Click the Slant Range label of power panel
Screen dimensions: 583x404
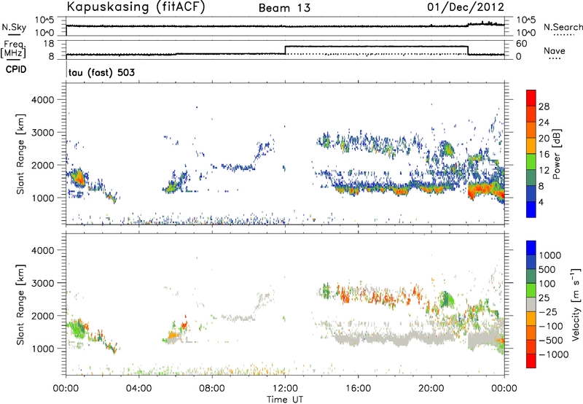[20, 154]
